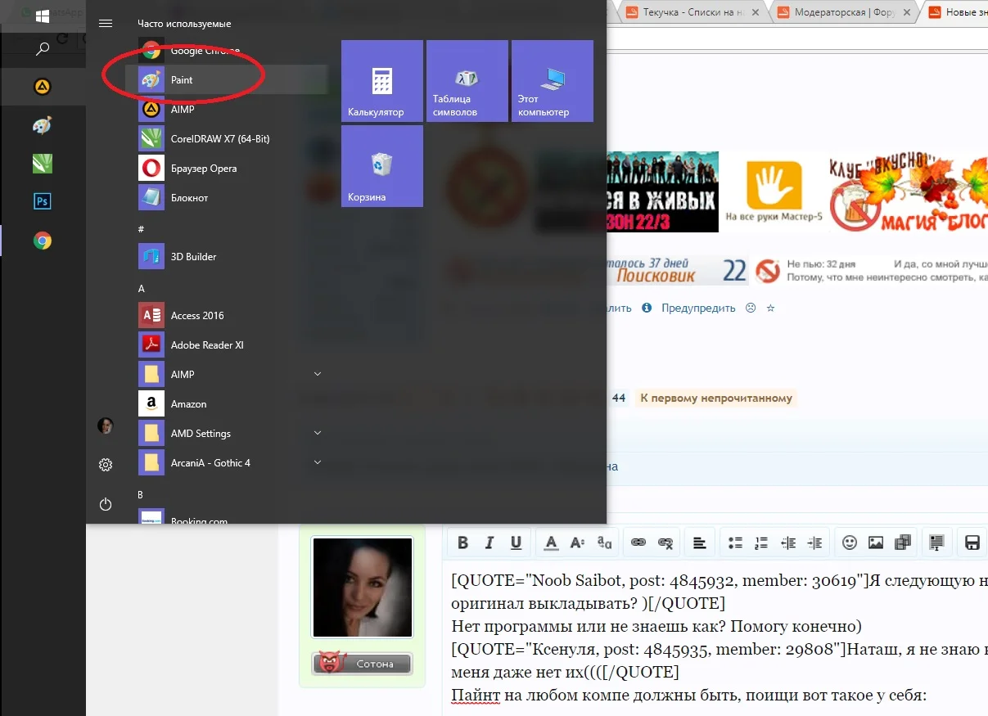
Task: Insert media using the film strip icon
Action: point(901,542)
